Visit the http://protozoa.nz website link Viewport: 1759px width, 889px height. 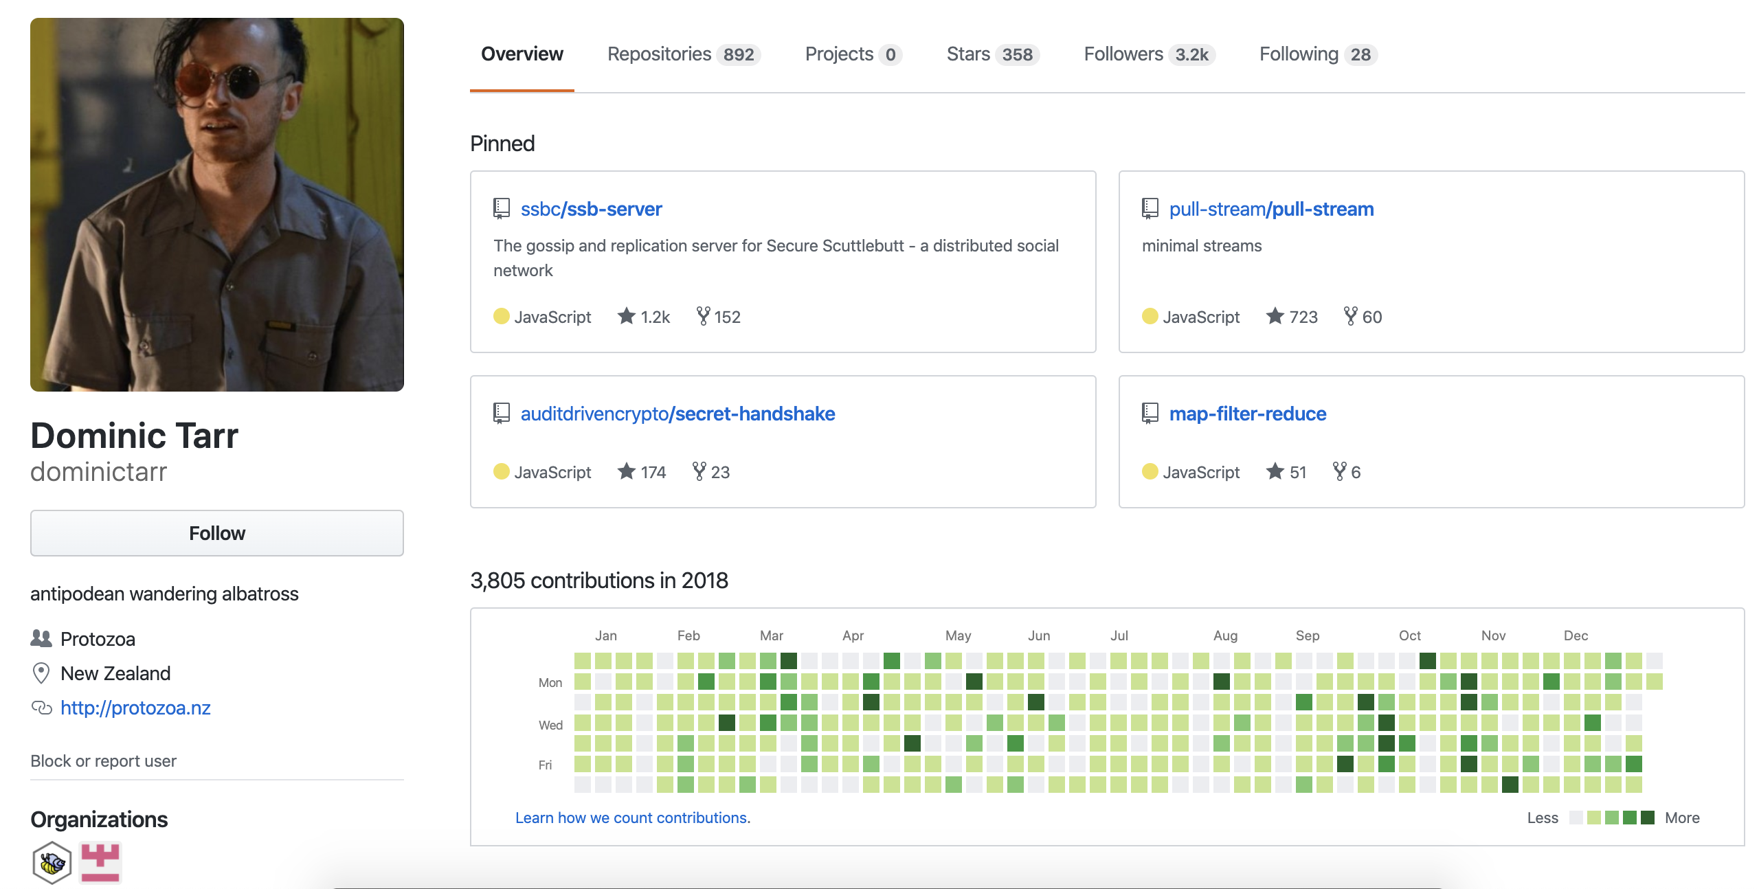pos(135,708)
